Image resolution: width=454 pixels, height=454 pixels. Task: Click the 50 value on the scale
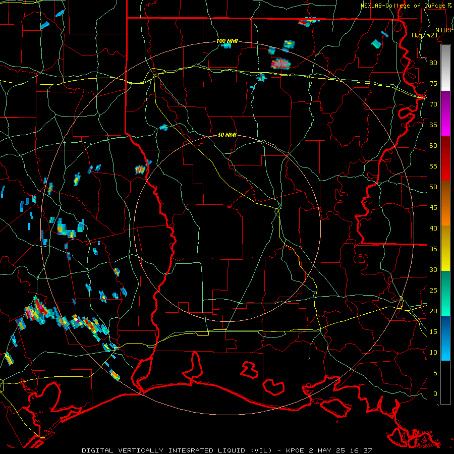(x=433, y=187)
